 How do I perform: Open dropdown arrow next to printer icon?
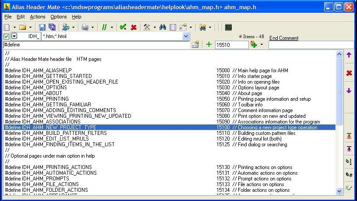click(92, 28)
